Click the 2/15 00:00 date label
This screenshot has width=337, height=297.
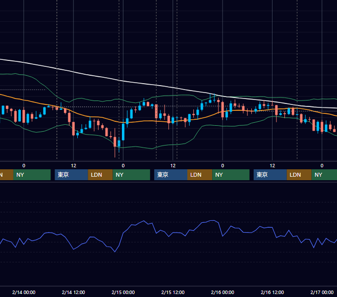[123, 292]
